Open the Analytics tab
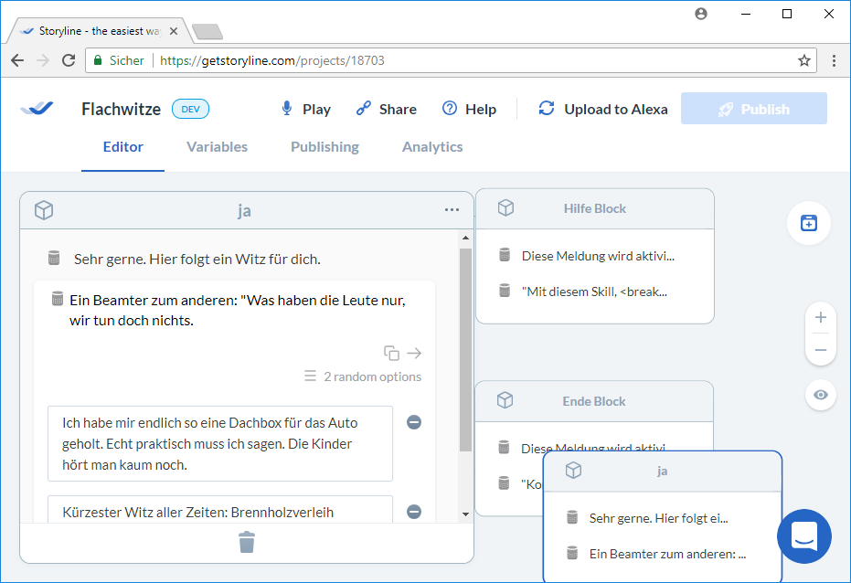This screenshot has height=583, width=851. [x=432, y=147]
